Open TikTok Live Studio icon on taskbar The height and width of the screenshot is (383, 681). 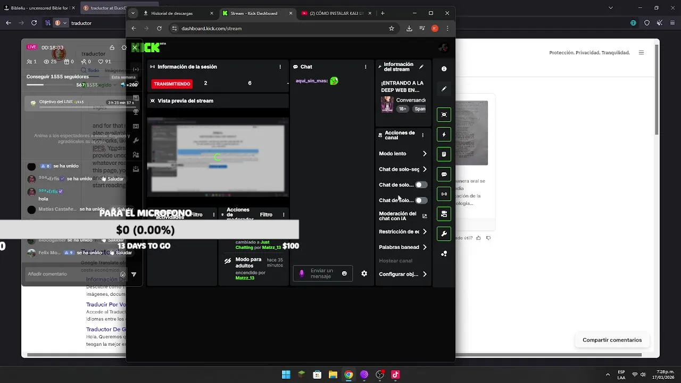click(x=395, y=374)
